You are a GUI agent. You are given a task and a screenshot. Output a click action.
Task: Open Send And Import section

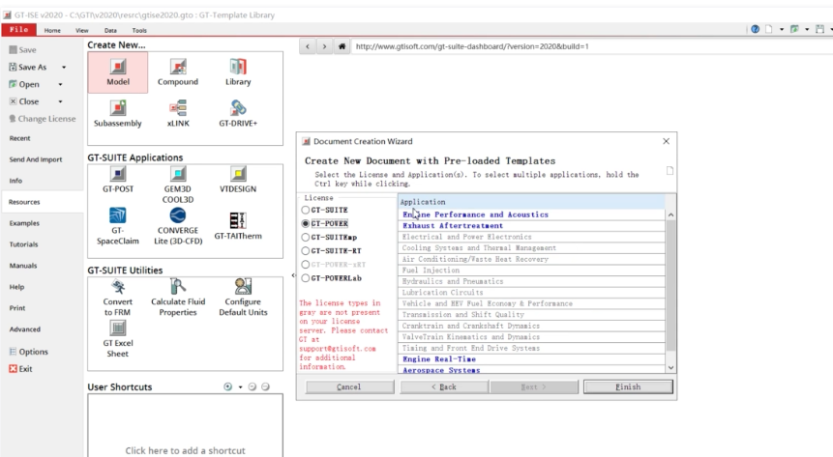36,159
